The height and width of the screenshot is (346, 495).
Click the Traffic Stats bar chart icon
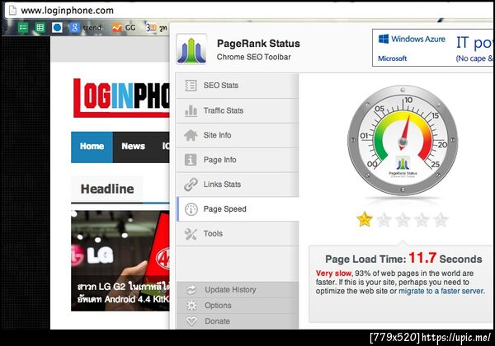coord(191,110)
